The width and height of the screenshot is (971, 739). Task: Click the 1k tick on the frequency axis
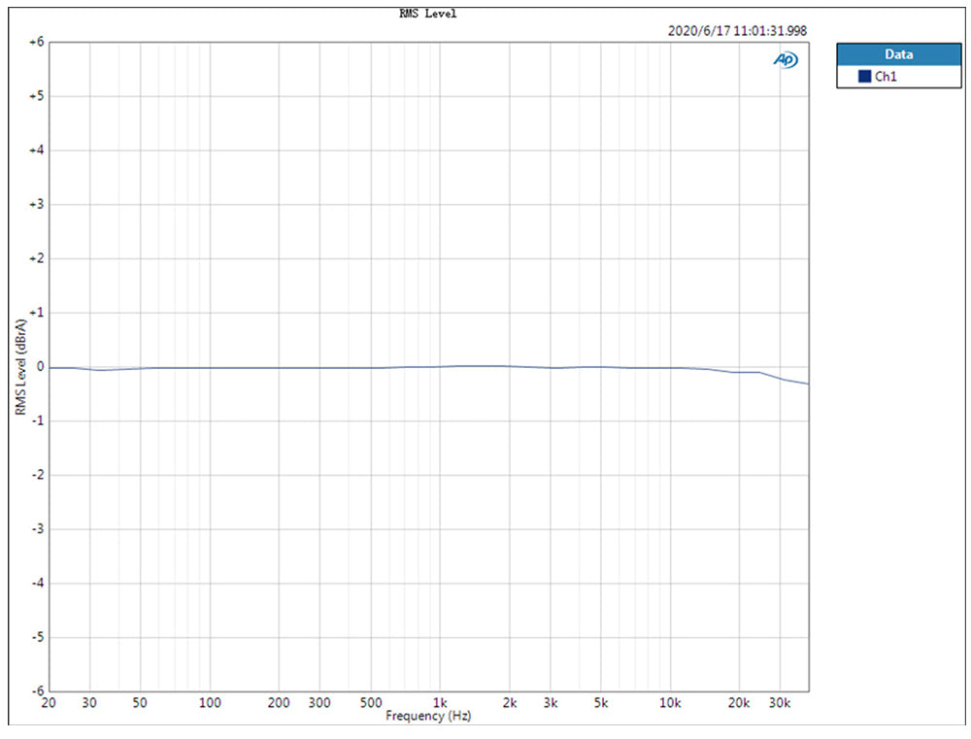440,703
